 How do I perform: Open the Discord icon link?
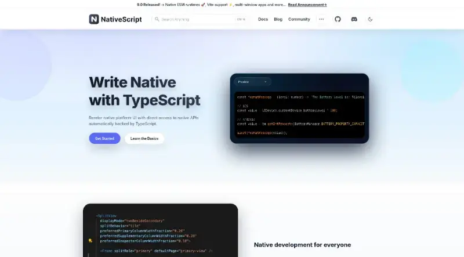tap(354, 19)
